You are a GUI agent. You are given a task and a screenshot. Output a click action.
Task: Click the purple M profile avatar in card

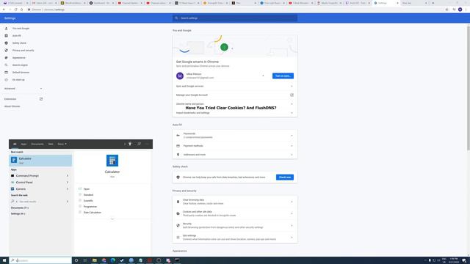click(x=180, y=76)
